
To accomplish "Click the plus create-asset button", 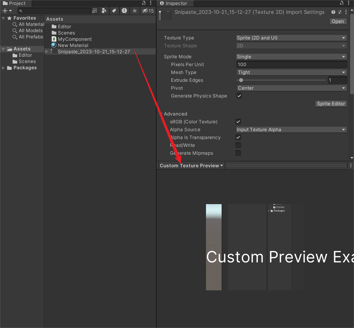I will pyautogui.click(x=7, y=11).
